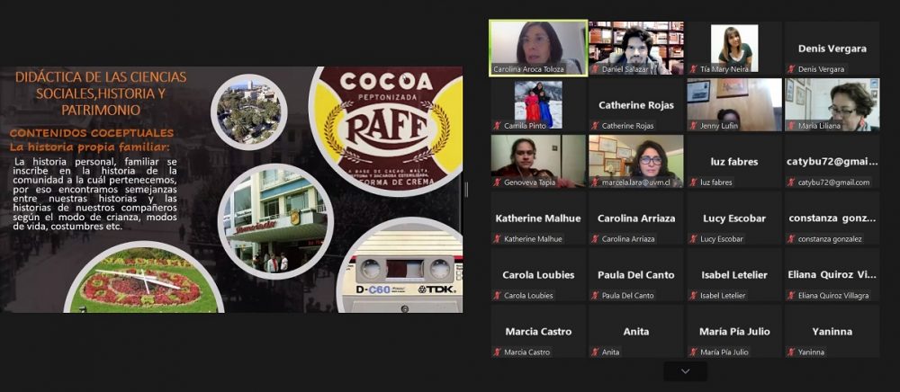Click Yaninna's muted microphone icon

pos(791,352)
